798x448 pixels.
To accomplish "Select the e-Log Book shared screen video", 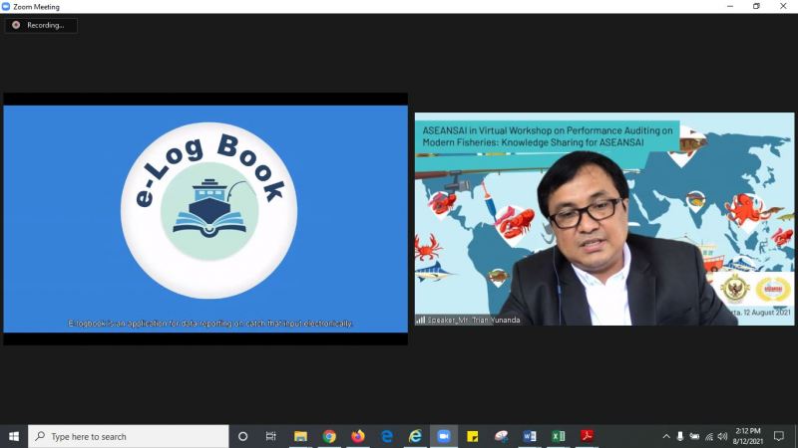I will click(205, 219).
